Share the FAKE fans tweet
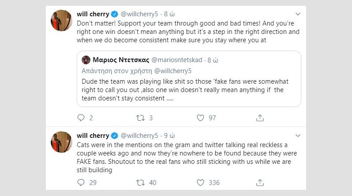The height and width of the screenshot is (196, 352). point(260,182)
